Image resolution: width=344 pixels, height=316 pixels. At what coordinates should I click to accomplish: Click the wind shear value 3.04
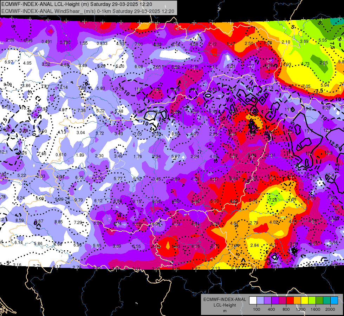(x=81, y=132)
